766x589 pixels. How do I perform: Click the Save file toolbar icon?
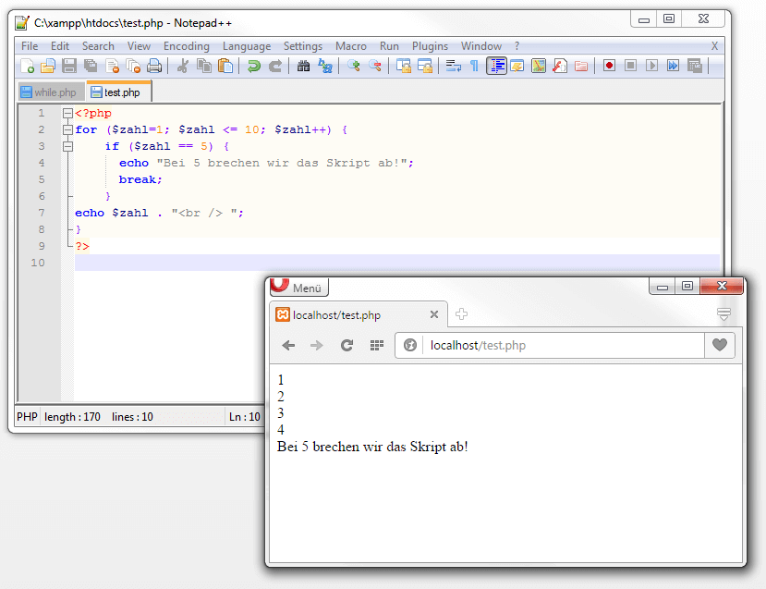(x=69, y=66)
